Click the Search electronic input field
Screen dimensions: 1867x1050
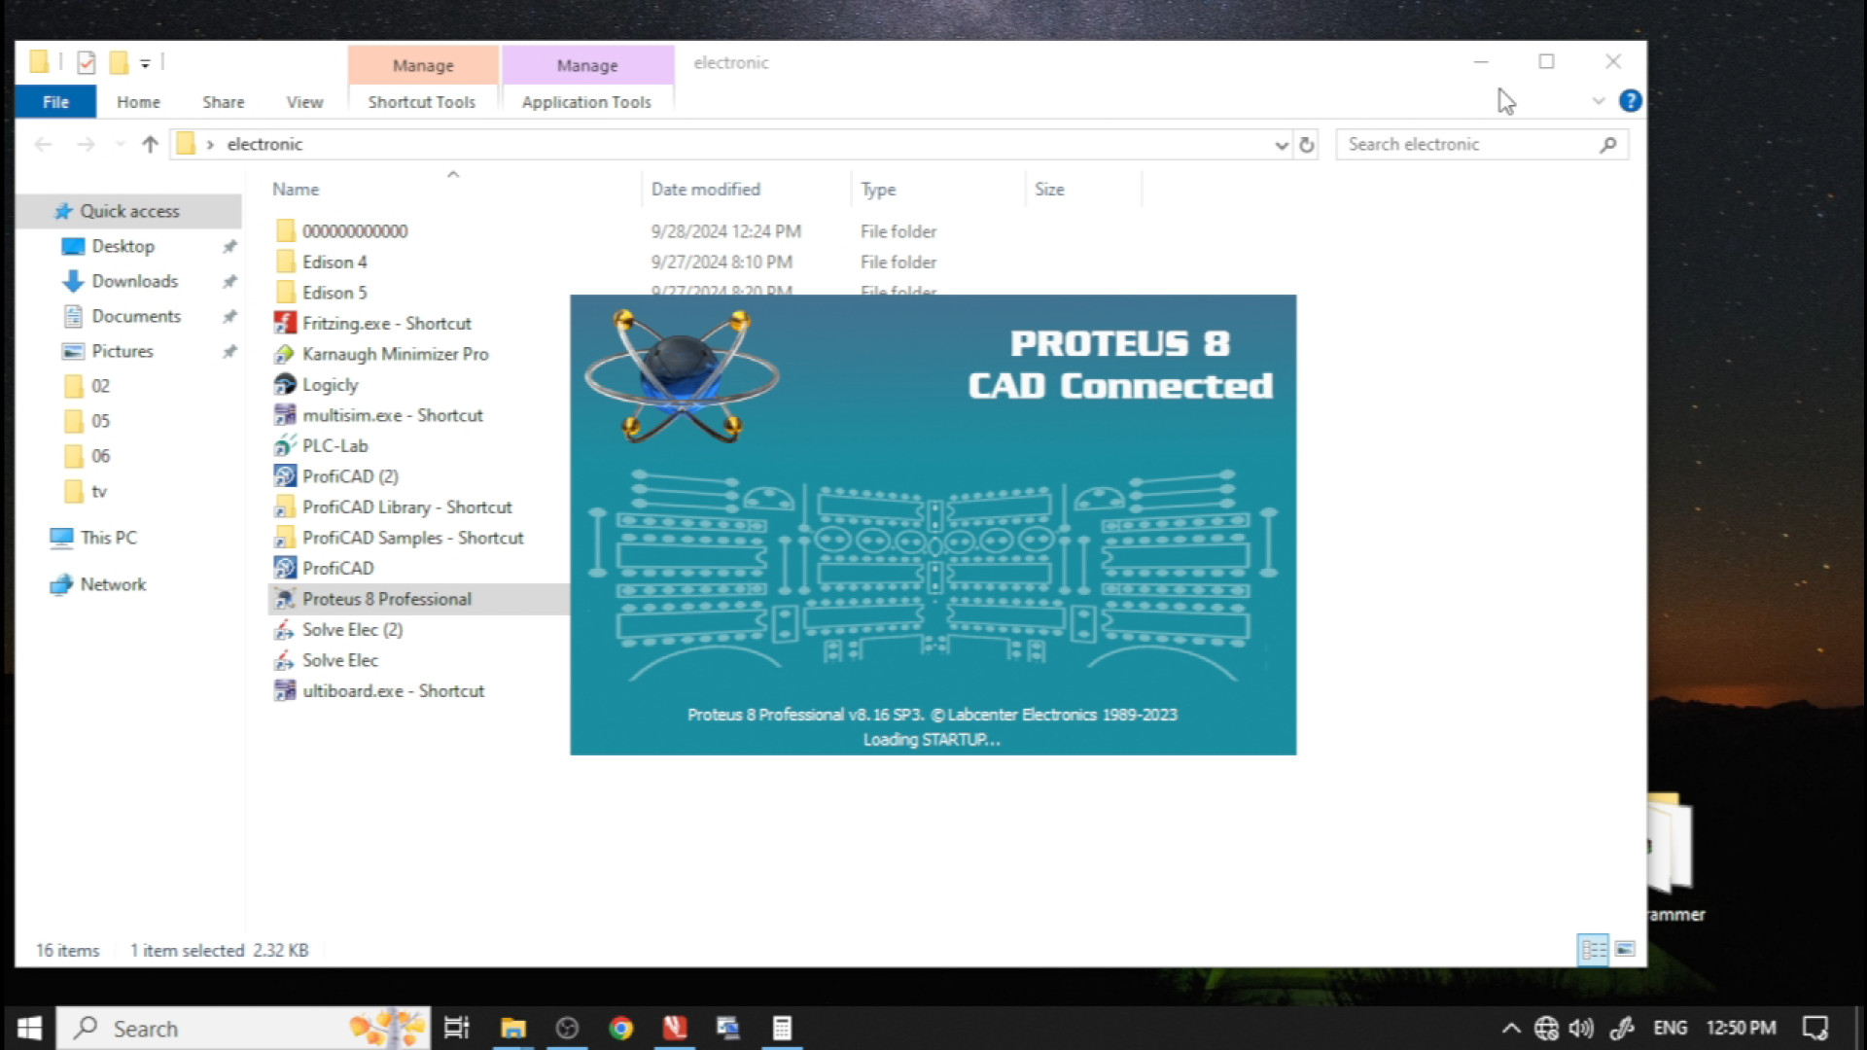pyautogui.click(x=1481, y=144)
